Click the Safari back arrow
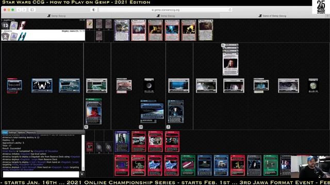 [19, 10]
